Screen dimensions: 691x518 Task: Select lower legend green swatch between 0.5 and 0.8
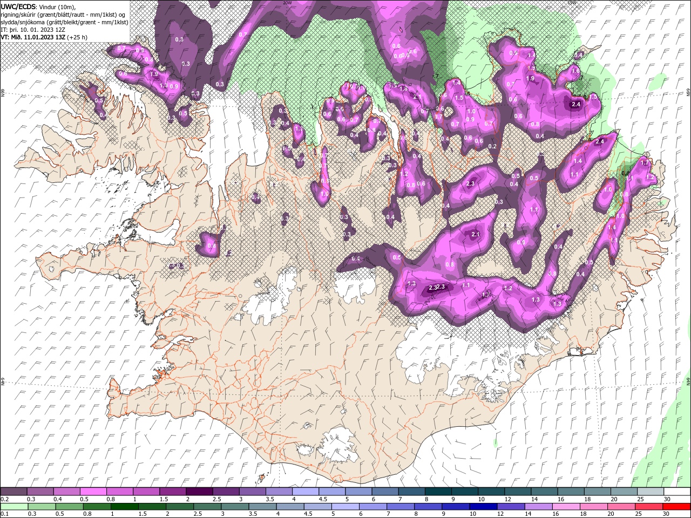click(x=70, y=507)
